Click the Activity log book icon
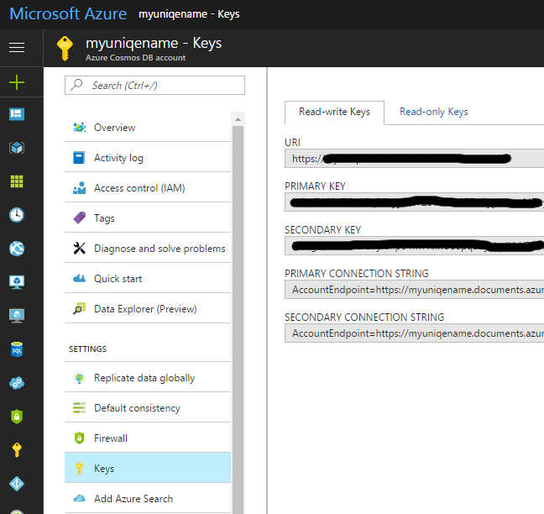 tap(79, 158)
